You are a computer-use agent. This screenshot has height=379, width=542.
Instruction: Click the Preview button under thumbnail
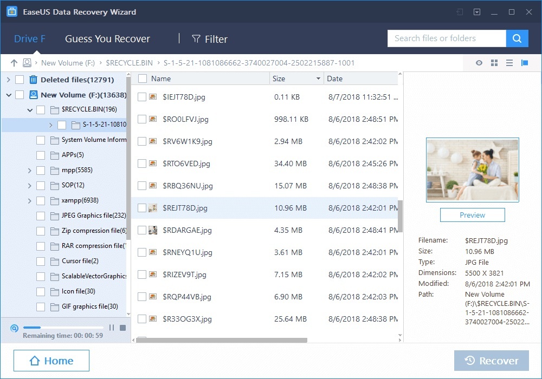tap(472, 215)
